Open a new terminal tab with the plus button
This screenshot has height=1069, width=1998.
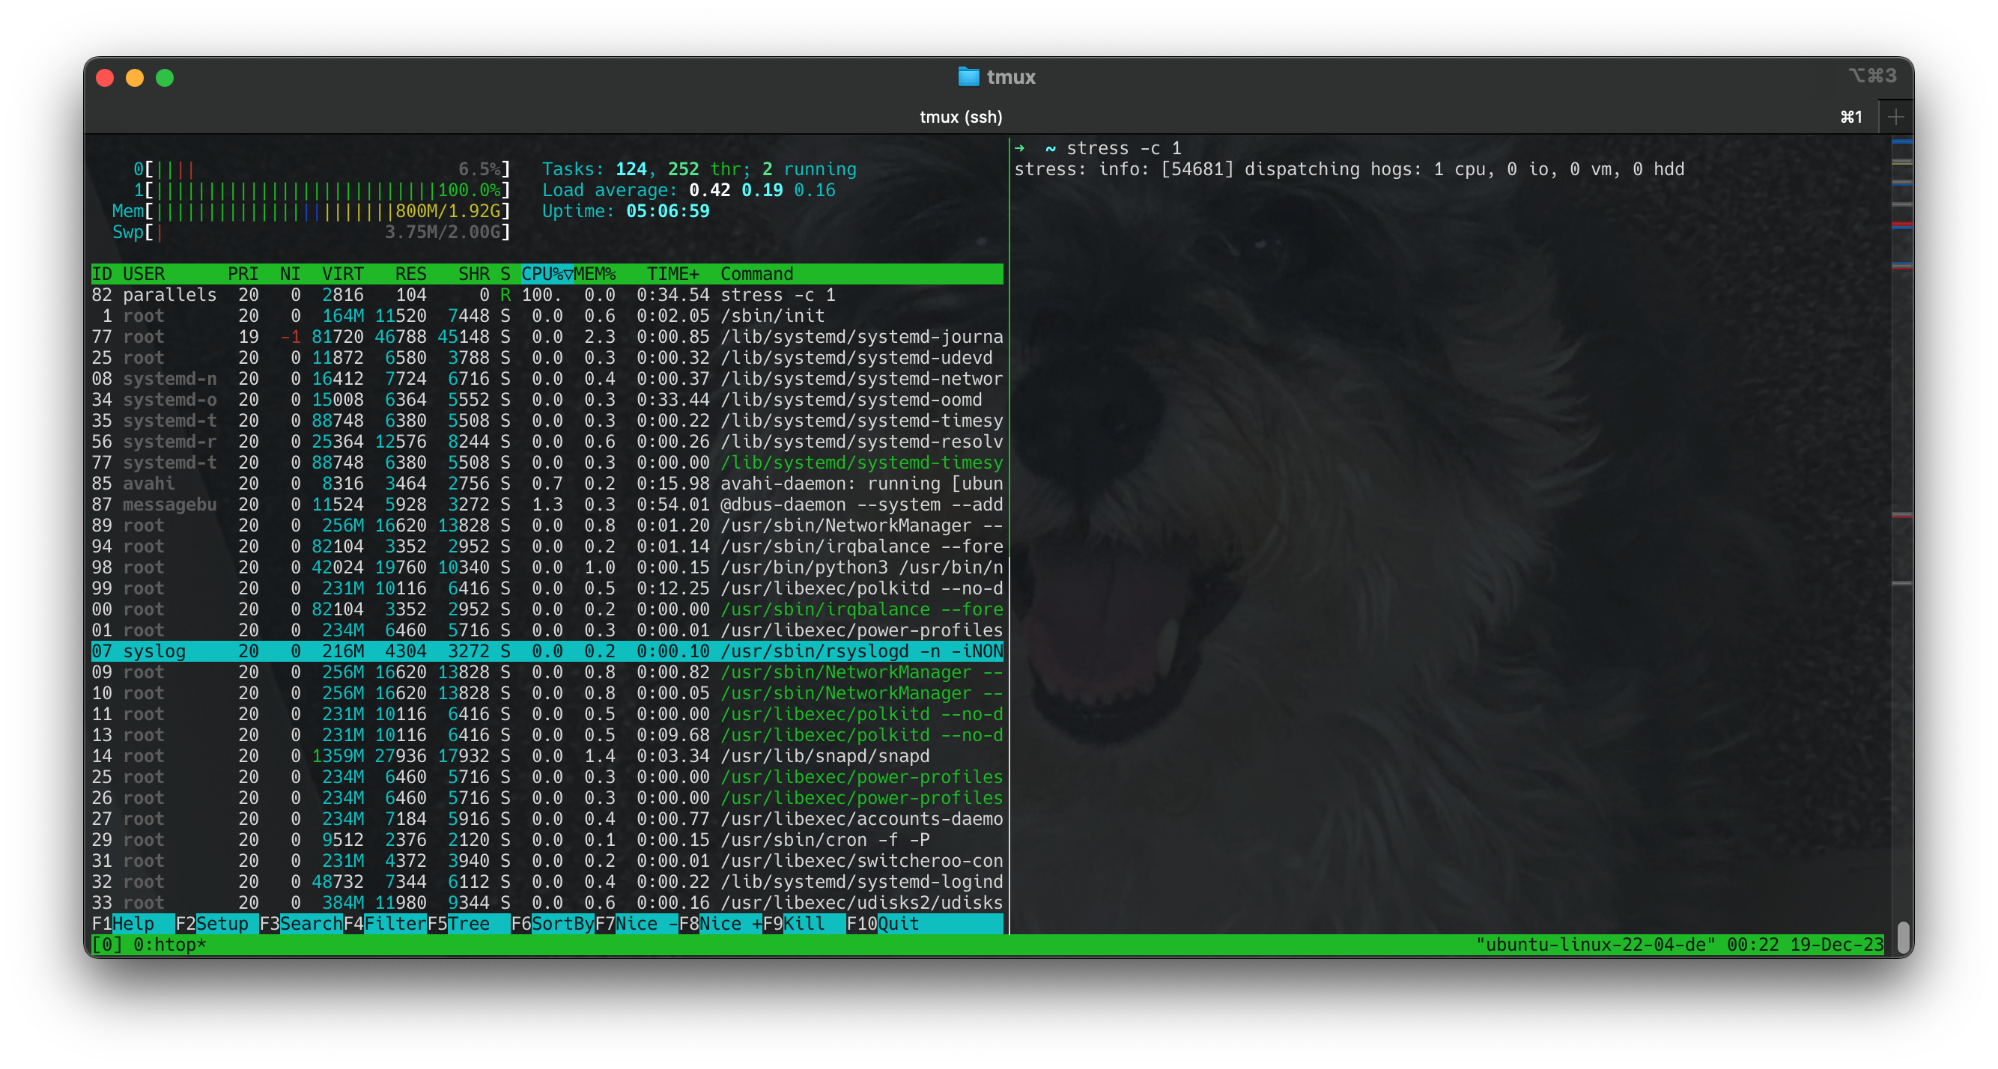[1895, 116]
